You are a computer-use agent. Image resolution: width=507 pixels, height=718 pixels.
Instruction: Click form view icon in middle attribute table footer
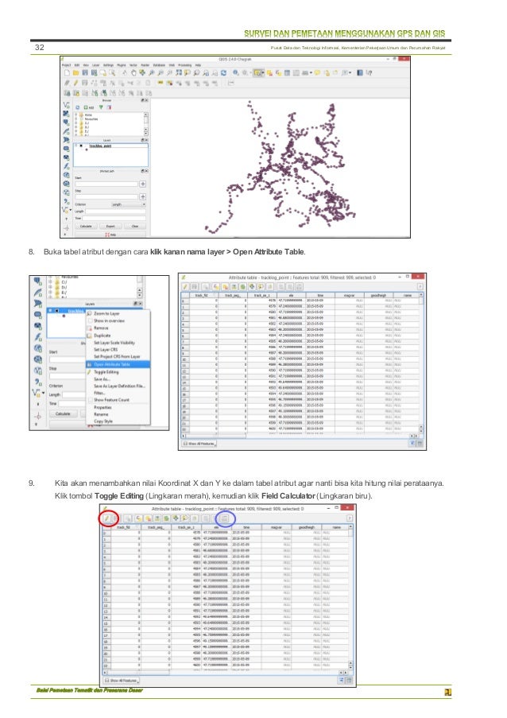coord(412,443)
